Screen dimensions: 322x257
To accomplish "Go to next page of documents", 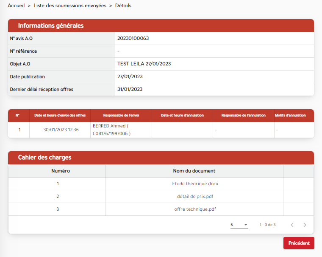I will pyautogui.click(x=305, y=225).
